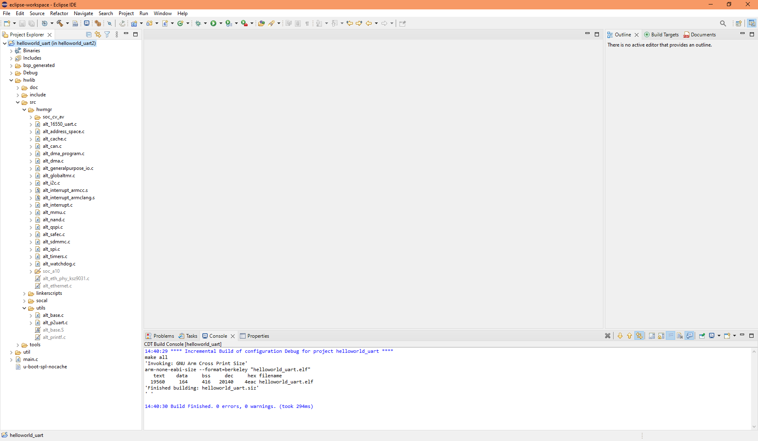Click the Build Targets view label
This screenshot has height=441, width=758.
click(665, 34)
